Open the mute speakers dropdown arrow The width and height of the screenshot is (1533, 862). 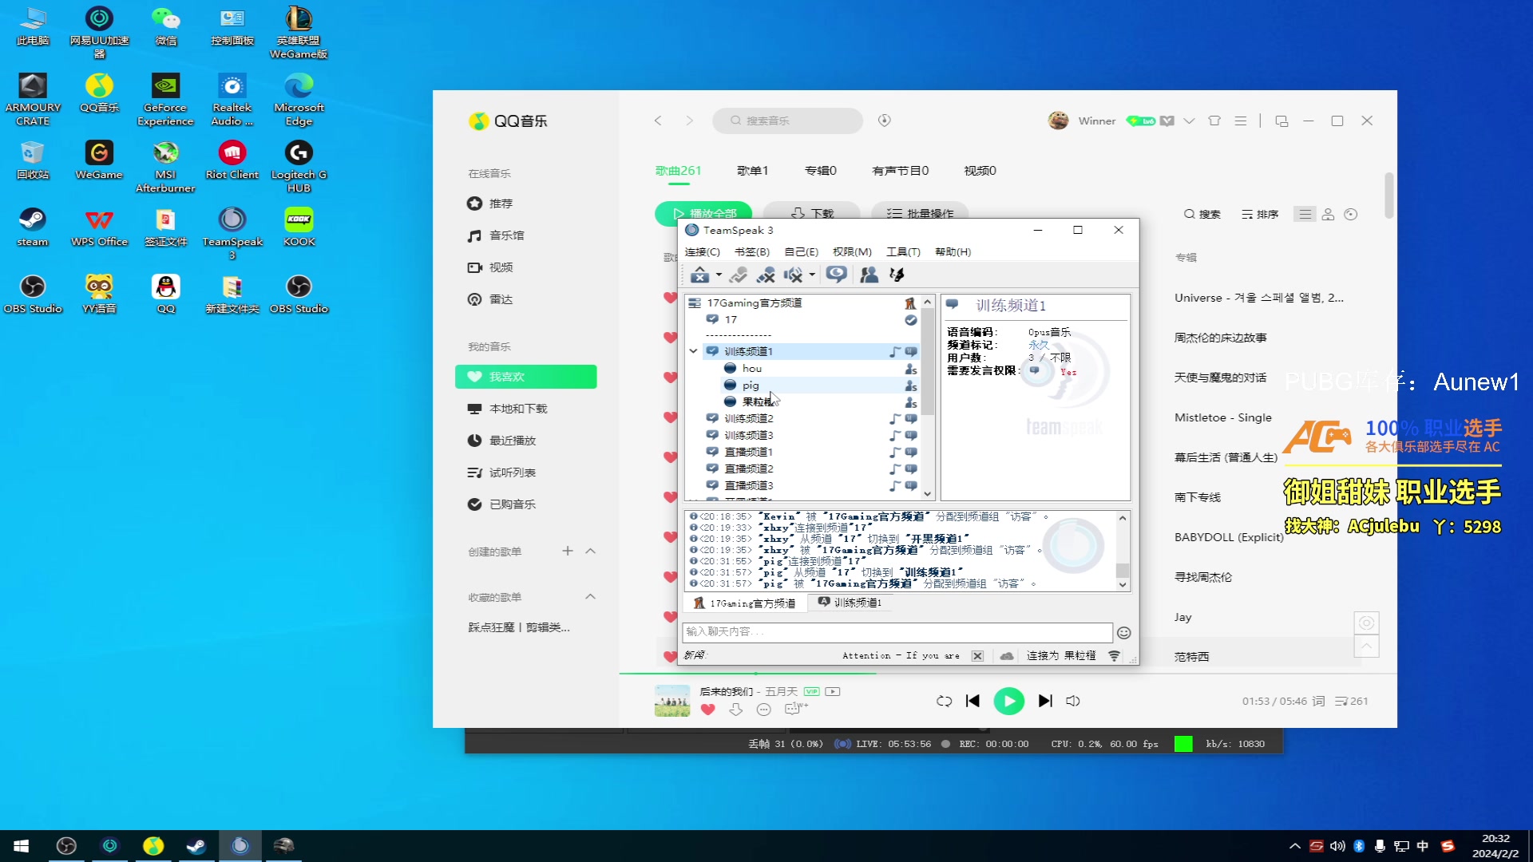click(812, 275)
